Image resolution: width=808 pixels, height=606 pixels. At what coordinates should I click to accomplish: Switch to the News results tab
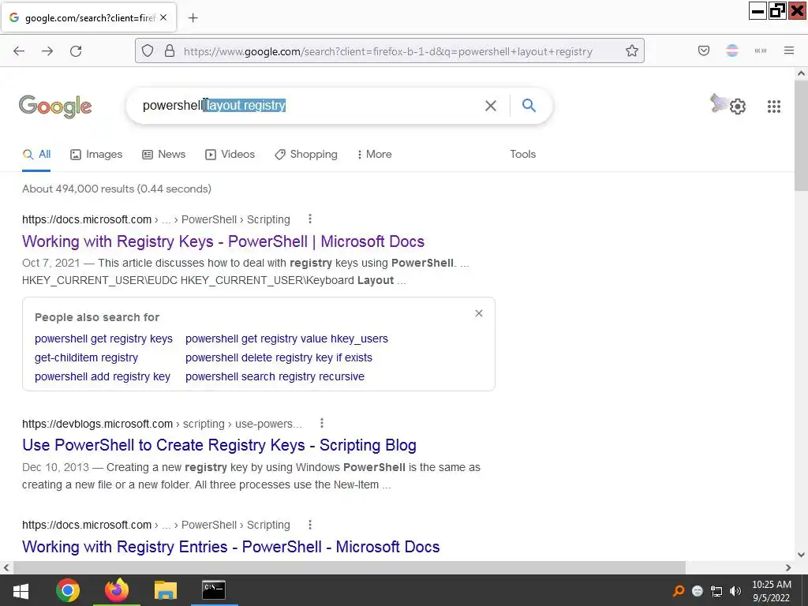[x=163, y=154]
